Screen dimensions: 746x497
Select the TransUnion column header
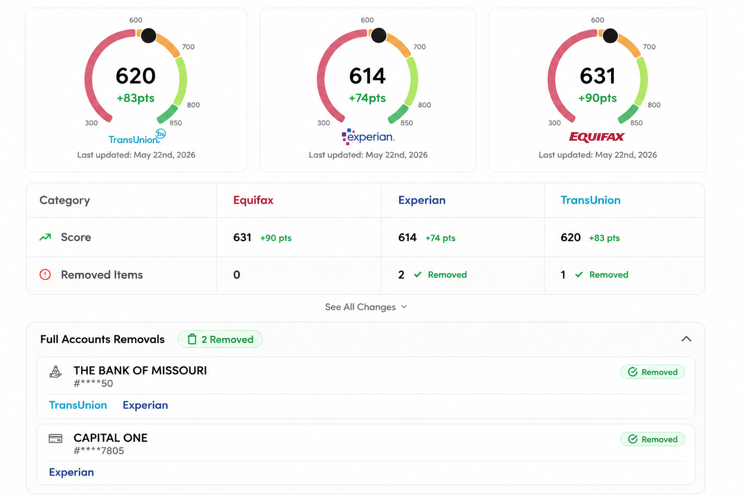tap(591, 200)
